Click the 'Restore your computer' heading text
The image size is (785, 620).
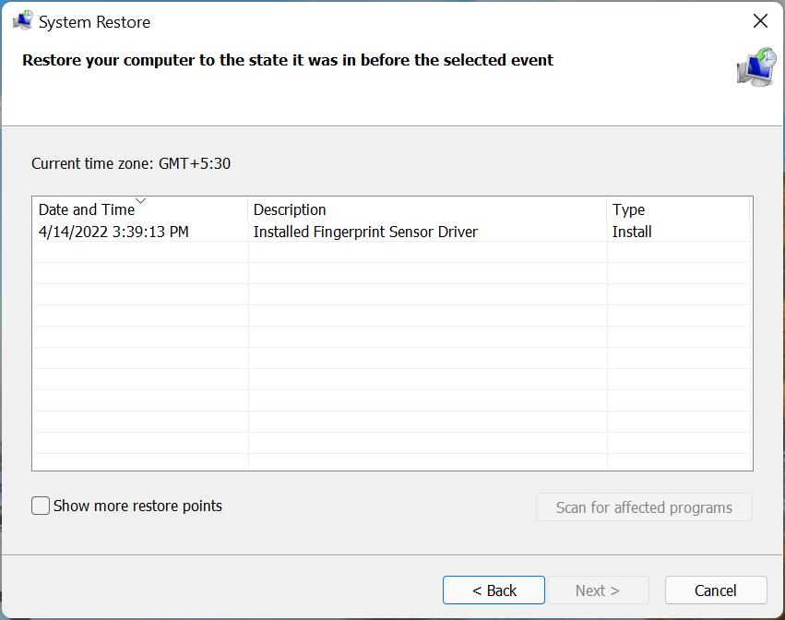click(x=288, y=60)
